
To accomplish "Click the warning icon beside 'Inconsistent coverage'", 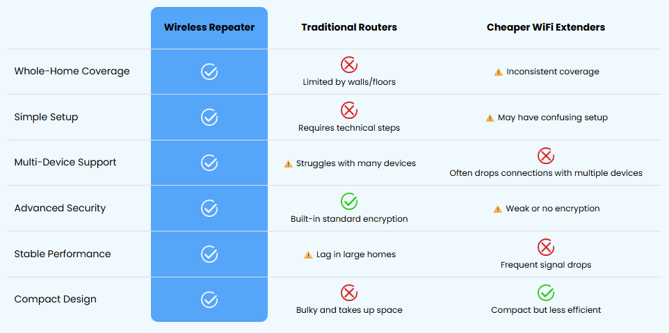I will pos(498,72).
